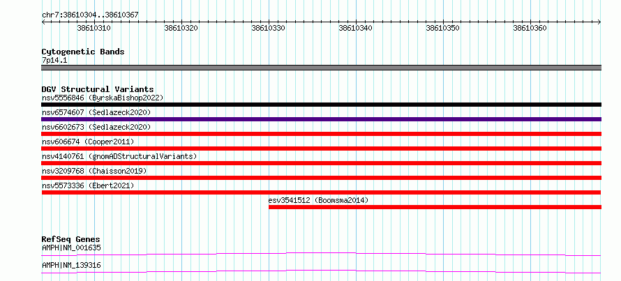Click the magenta AMPH|NM_139316 transcript line
Image resolution: width=621 pixels, height=281 pixels.
point(321,271)
